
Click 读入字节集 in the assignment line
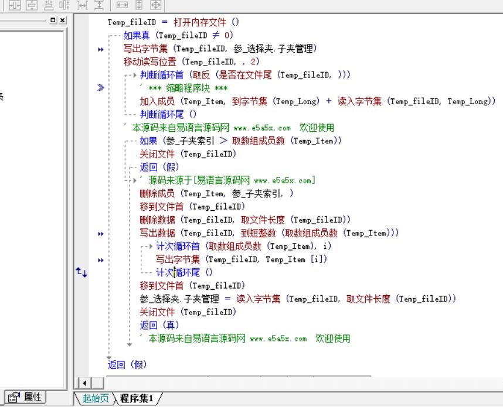(258, 299)
